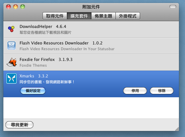Remove Xmarks with the 移除 button
Viewport: 185px width, 137px height.
coord(162,91)
